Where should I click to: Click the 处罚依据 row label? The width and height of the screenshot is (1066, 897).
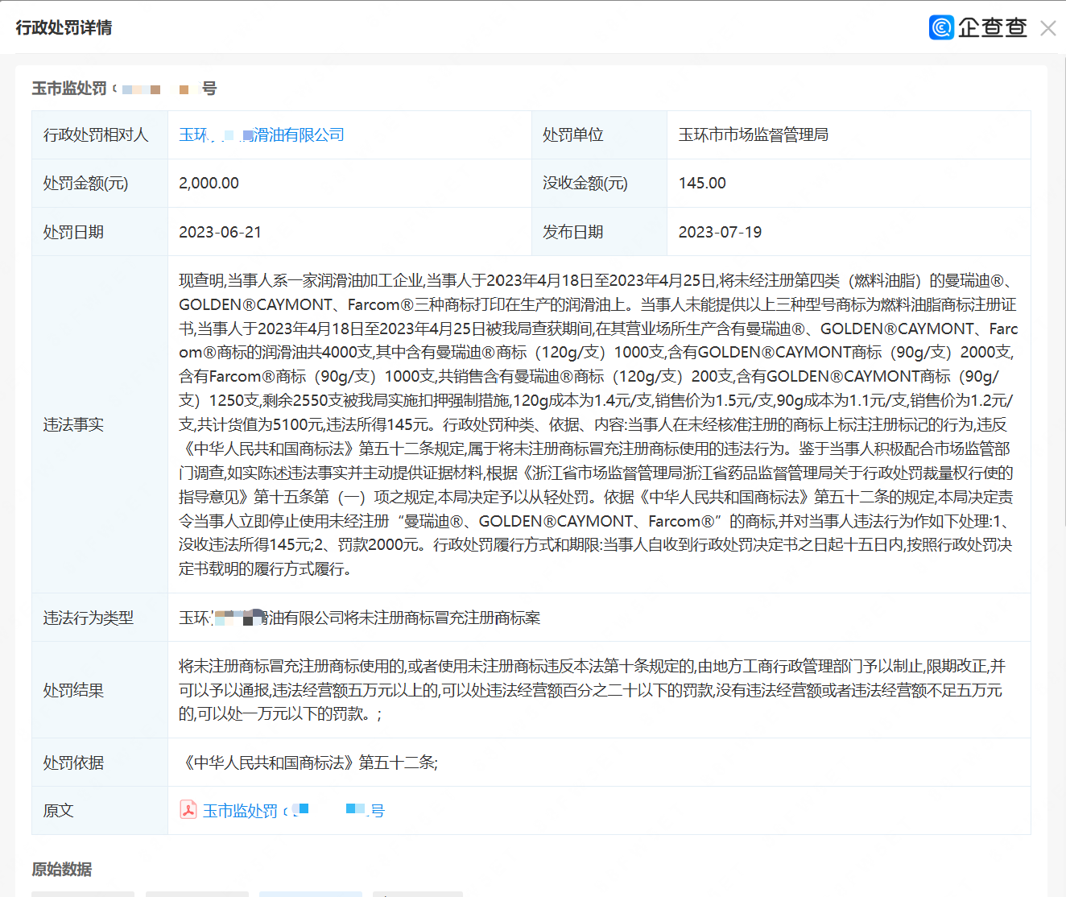73,763
